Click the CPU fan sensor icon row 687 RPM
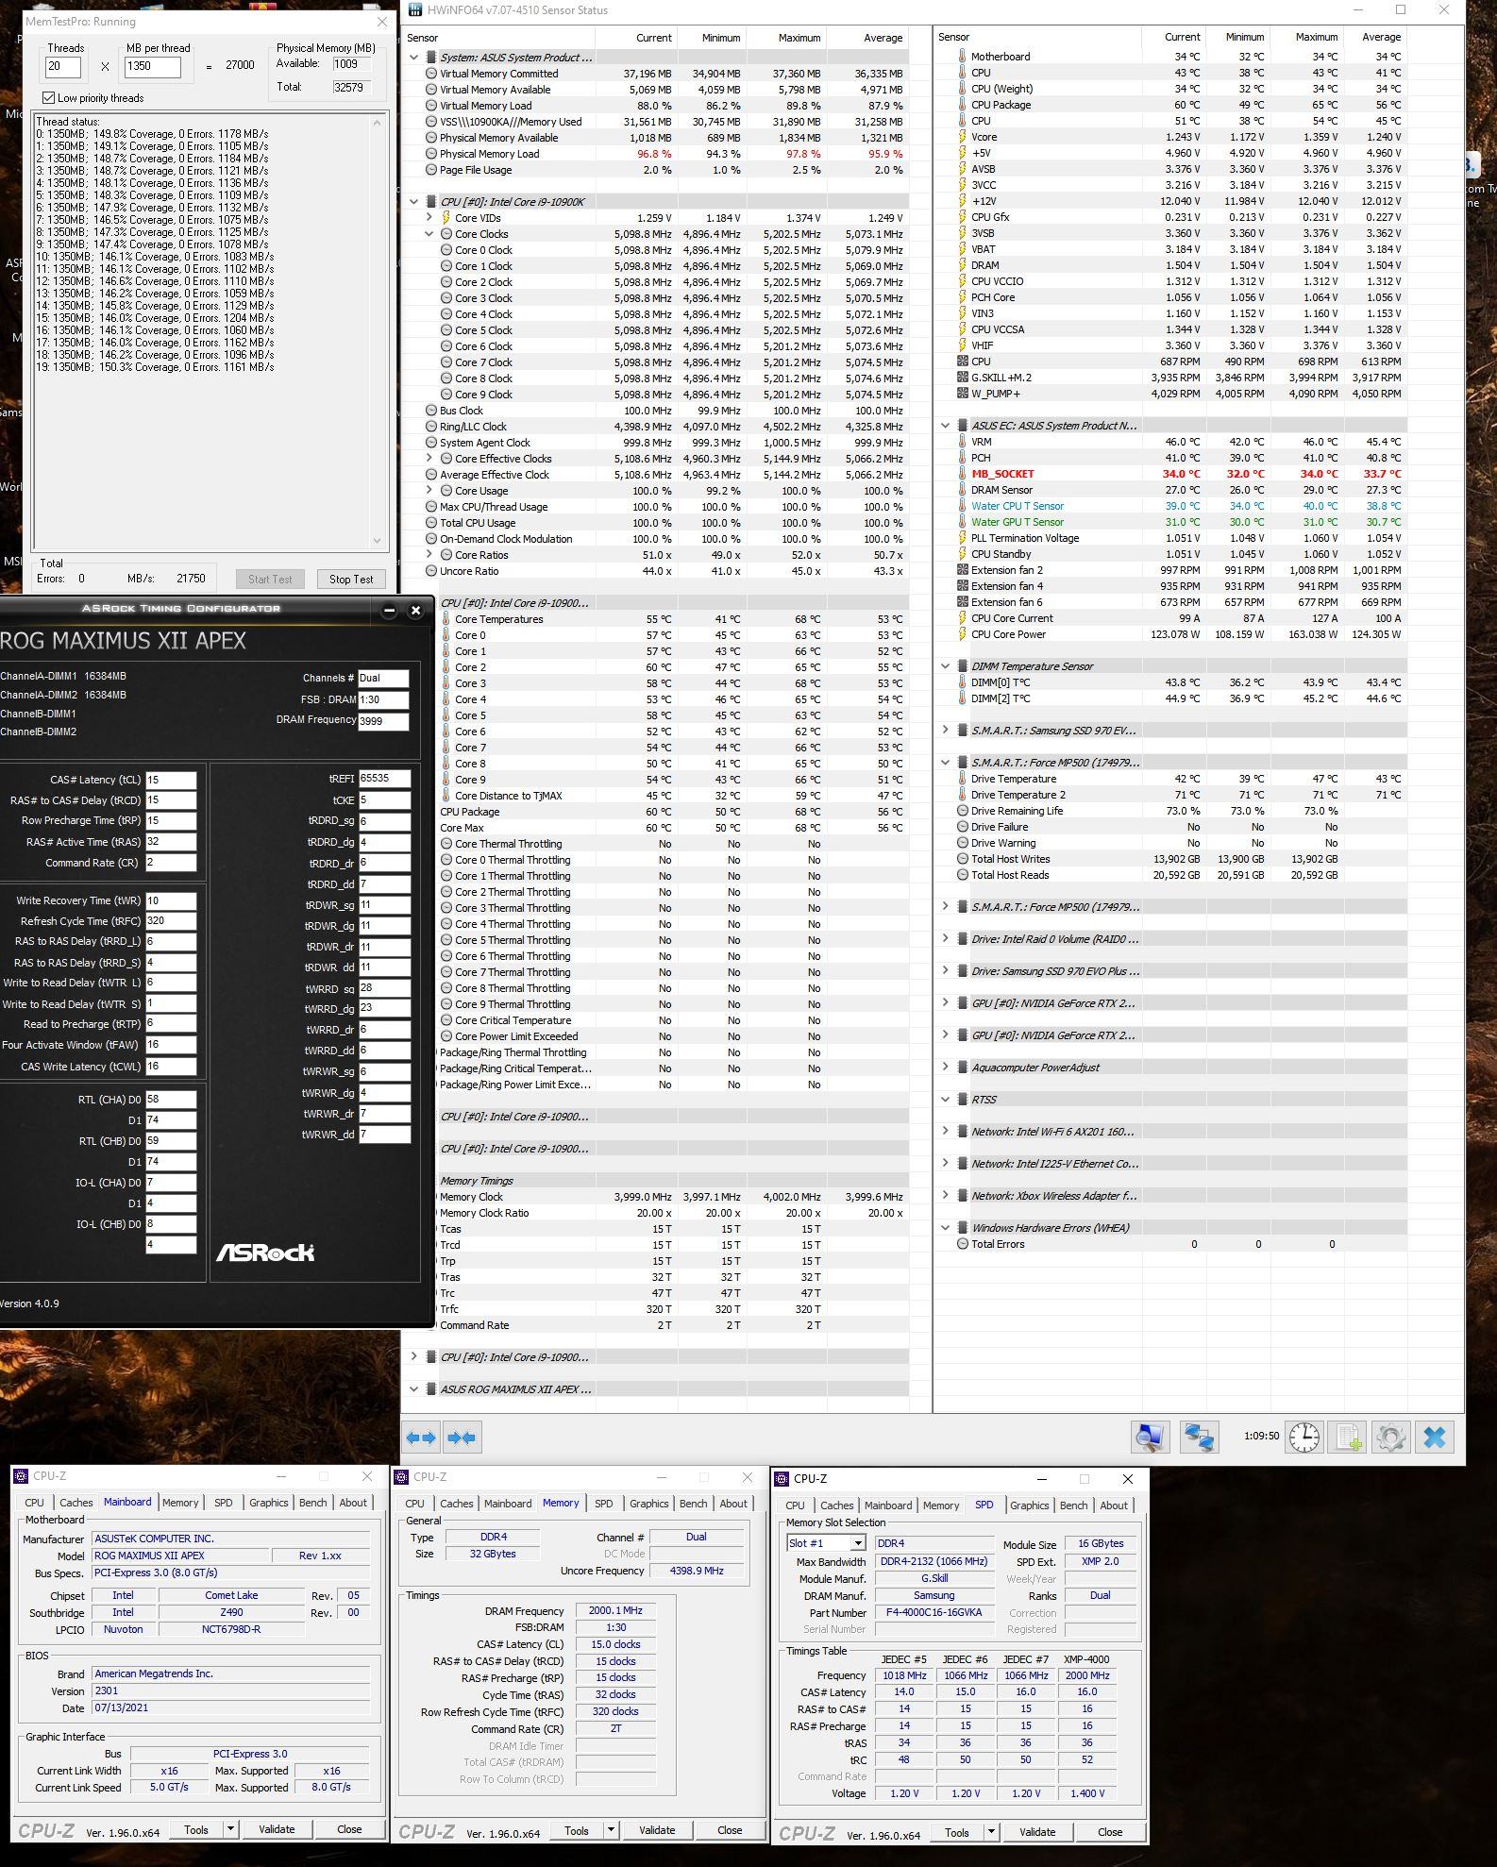Screen dimensions: 1497x1867 (962, 362)
